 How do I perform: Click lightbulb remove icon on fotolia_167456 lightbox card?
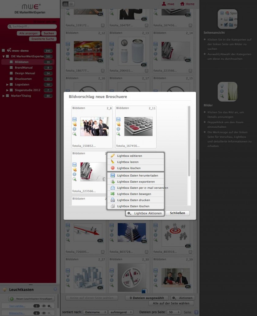coord(118,124)
